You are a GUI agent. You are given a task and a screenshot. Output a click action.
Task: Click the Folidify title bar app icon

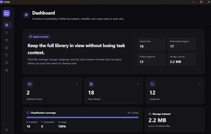1,2
